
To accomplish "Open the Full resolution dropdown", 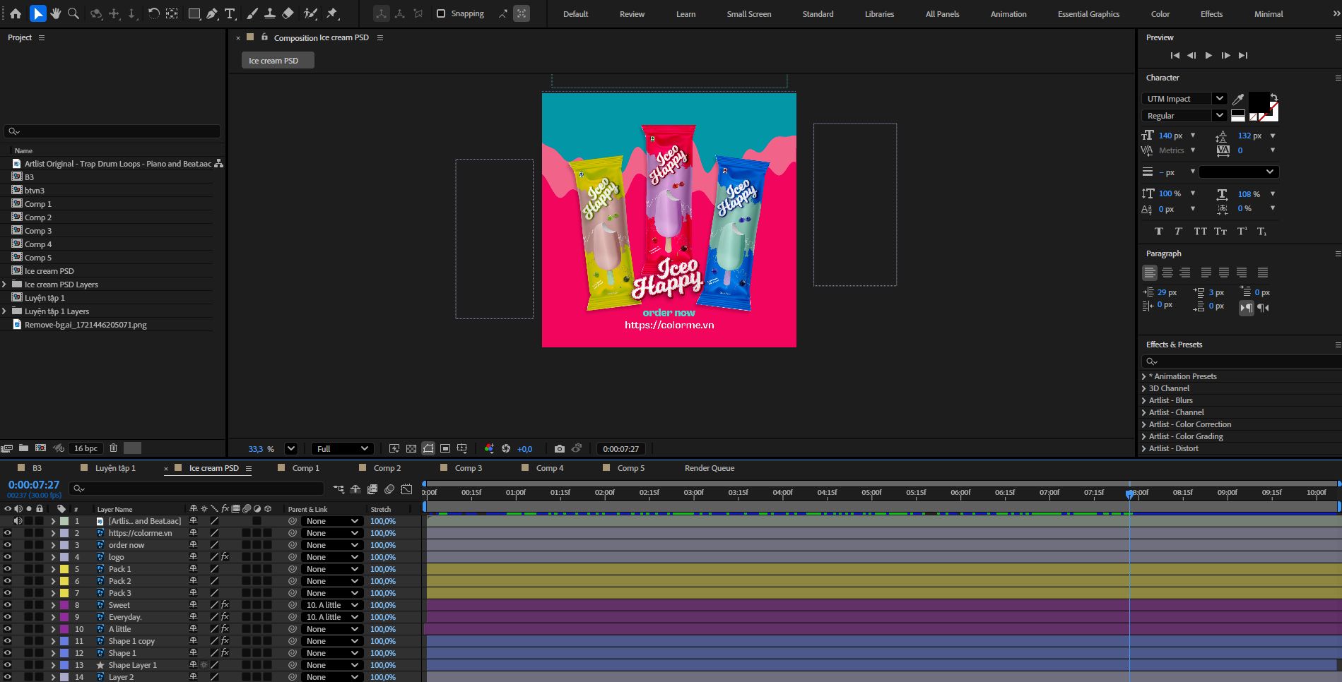I will coord(343,448).
